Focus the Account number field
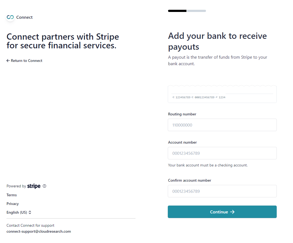The image size is (293, 243). coord(222,153)
